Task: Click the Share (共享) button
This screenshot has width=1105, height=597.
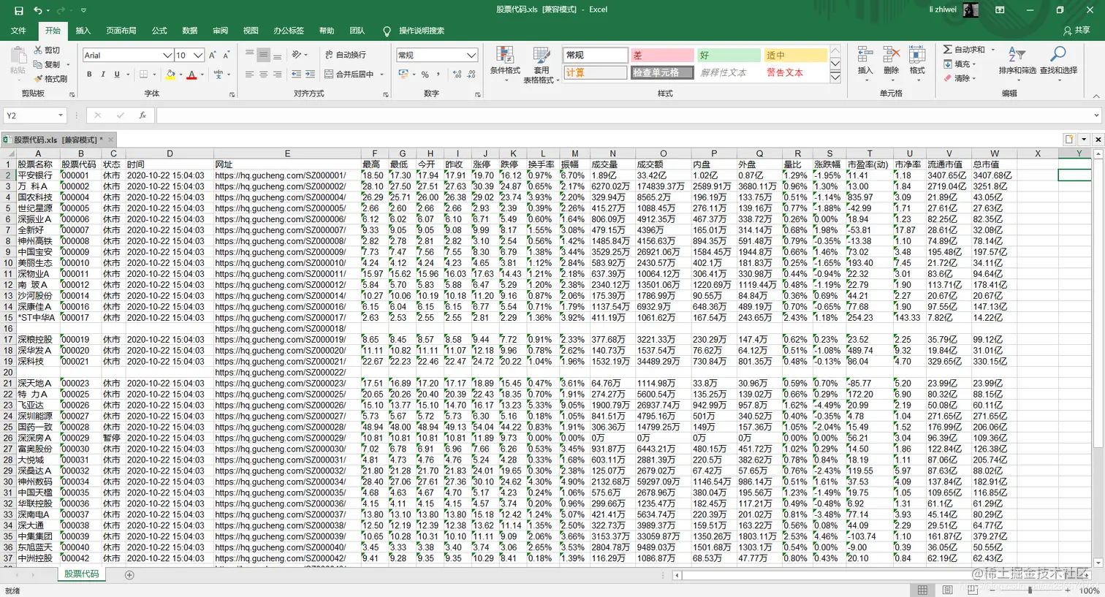Action: pyautogui.click(x=1076, y=31)
